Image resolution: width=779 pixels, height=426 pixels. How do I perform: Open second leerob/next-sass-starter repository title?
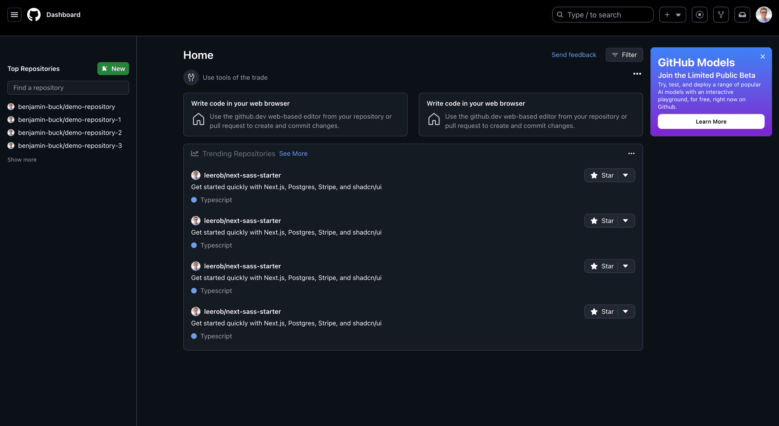coord(243,220)
